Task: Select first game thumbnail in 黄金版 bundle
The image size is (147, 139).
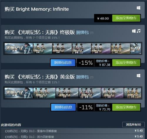Action: click(x=19, y=93)
